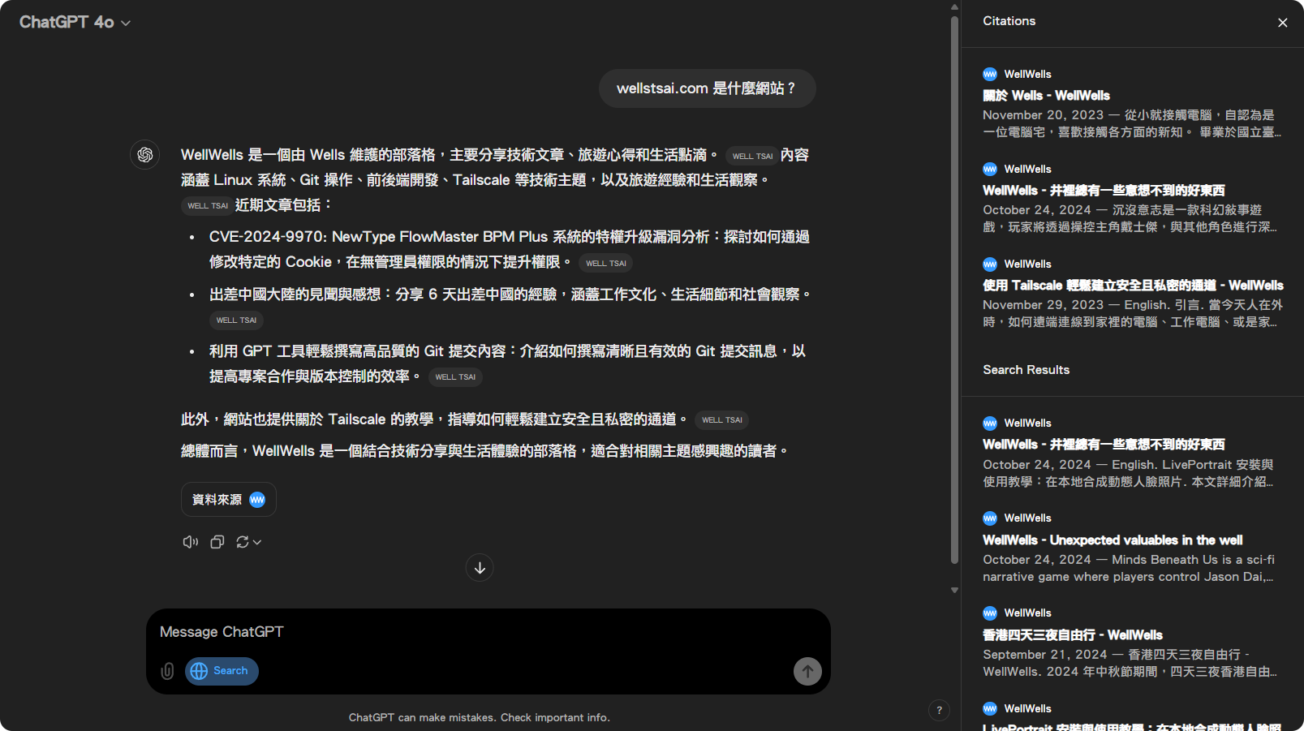
Task: Click text ChatGPT can make mistakes footer
Action: click(x=479, y=717)
